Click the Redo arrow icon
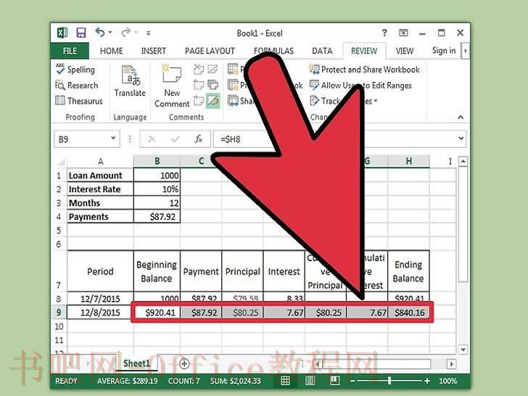Image resolution: width=528 pixels, height=396 pixels. [126, 33]
